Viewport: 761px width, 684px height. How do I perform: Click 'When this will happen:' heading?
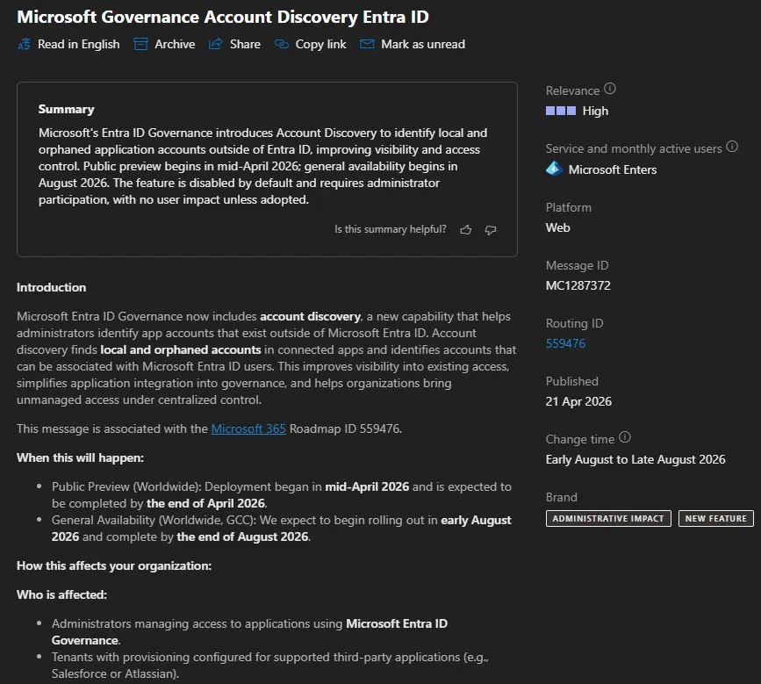point(80,457)
